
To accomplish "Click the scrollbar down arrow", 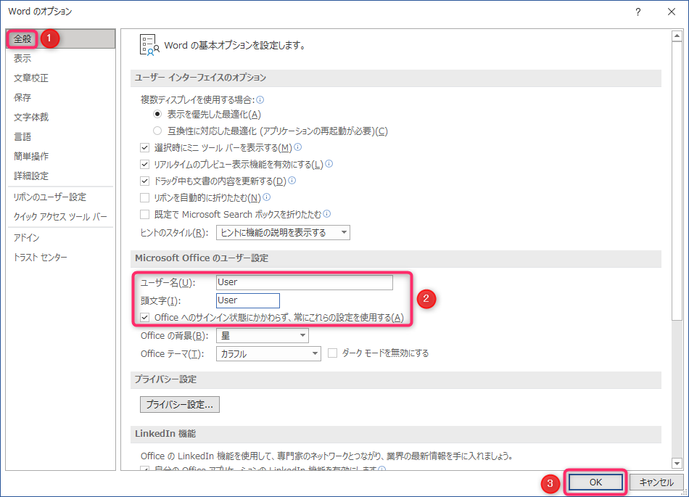I will click(677, 463).
